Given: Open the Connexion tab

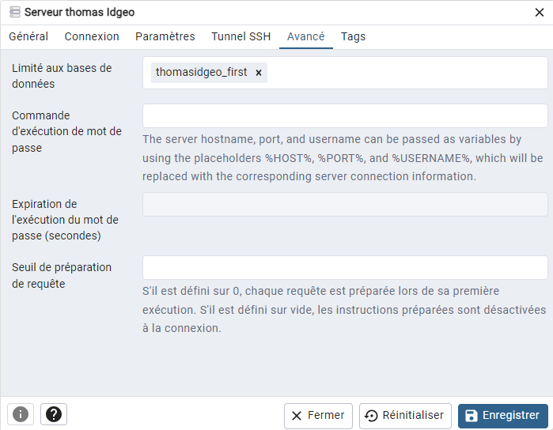Looking at the screenshot, I should pyautogui.click(x=92, y=36).
